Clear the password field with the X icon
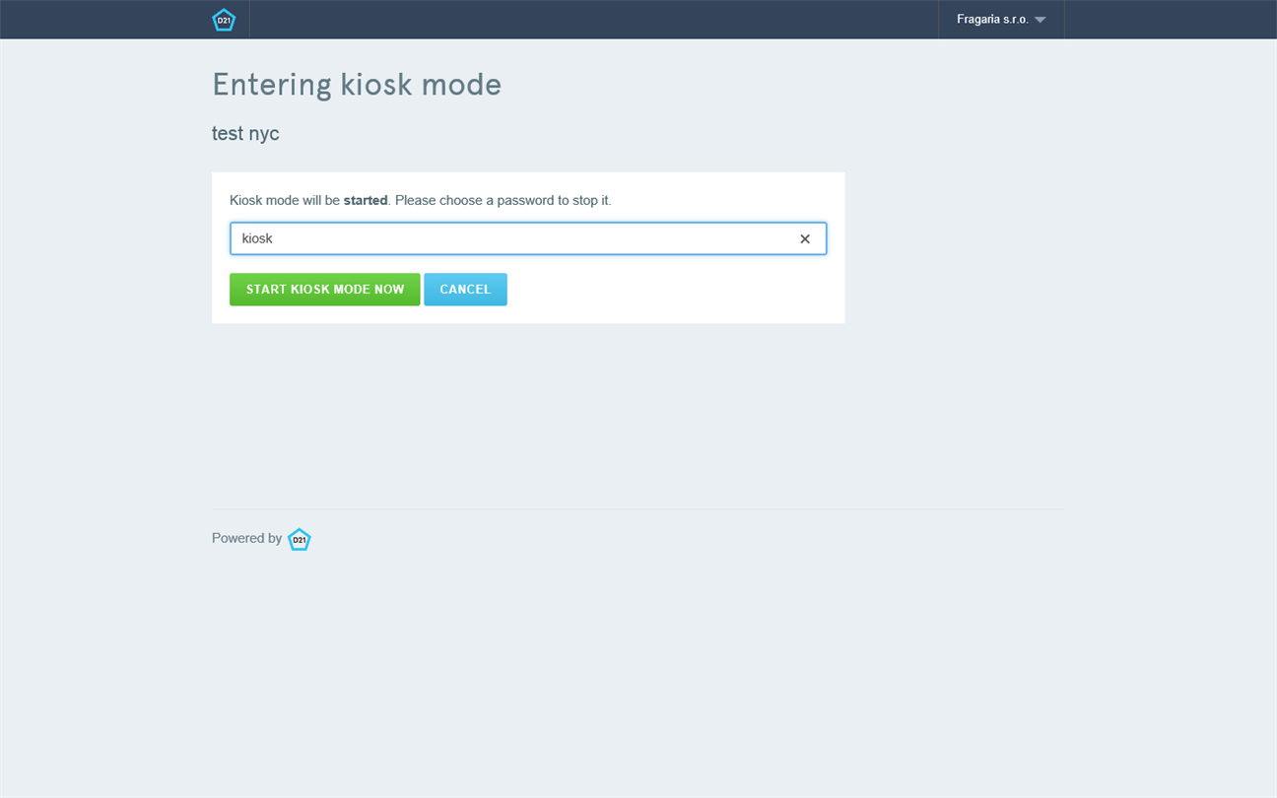Image resolution: width=1277 pixels, height=798 pixels. point(805,239)
